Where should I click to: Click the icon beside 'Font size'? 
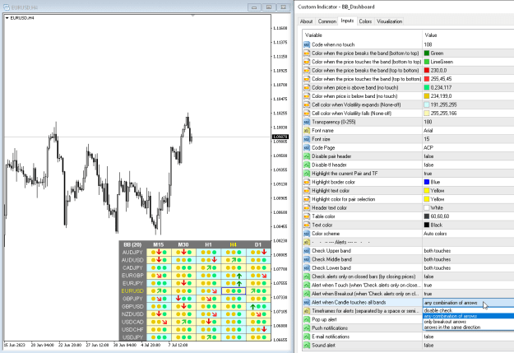point(307,139)
